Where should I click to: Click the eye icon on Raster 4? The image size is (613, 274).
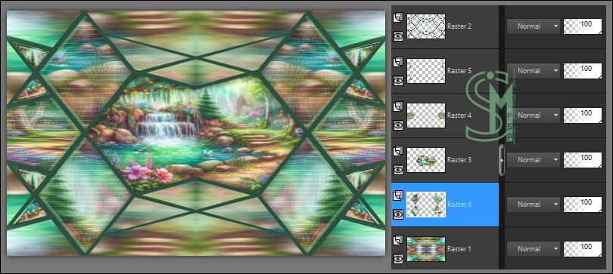(398, 125)
